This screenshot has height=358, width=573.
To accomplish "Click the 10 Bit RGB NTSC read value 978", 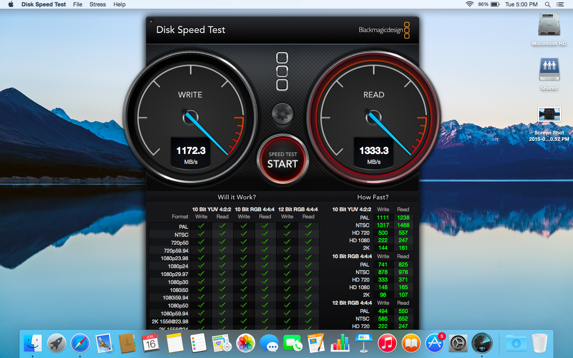I will tap(403, 272).
